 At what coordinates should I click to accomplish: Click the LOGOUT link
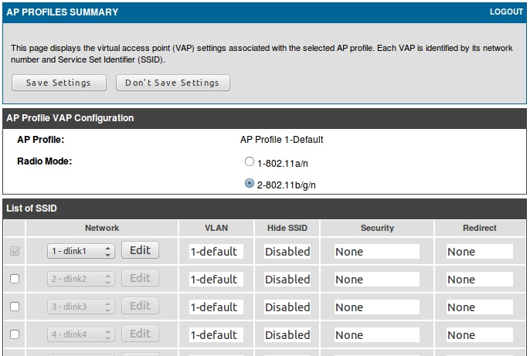506,12
